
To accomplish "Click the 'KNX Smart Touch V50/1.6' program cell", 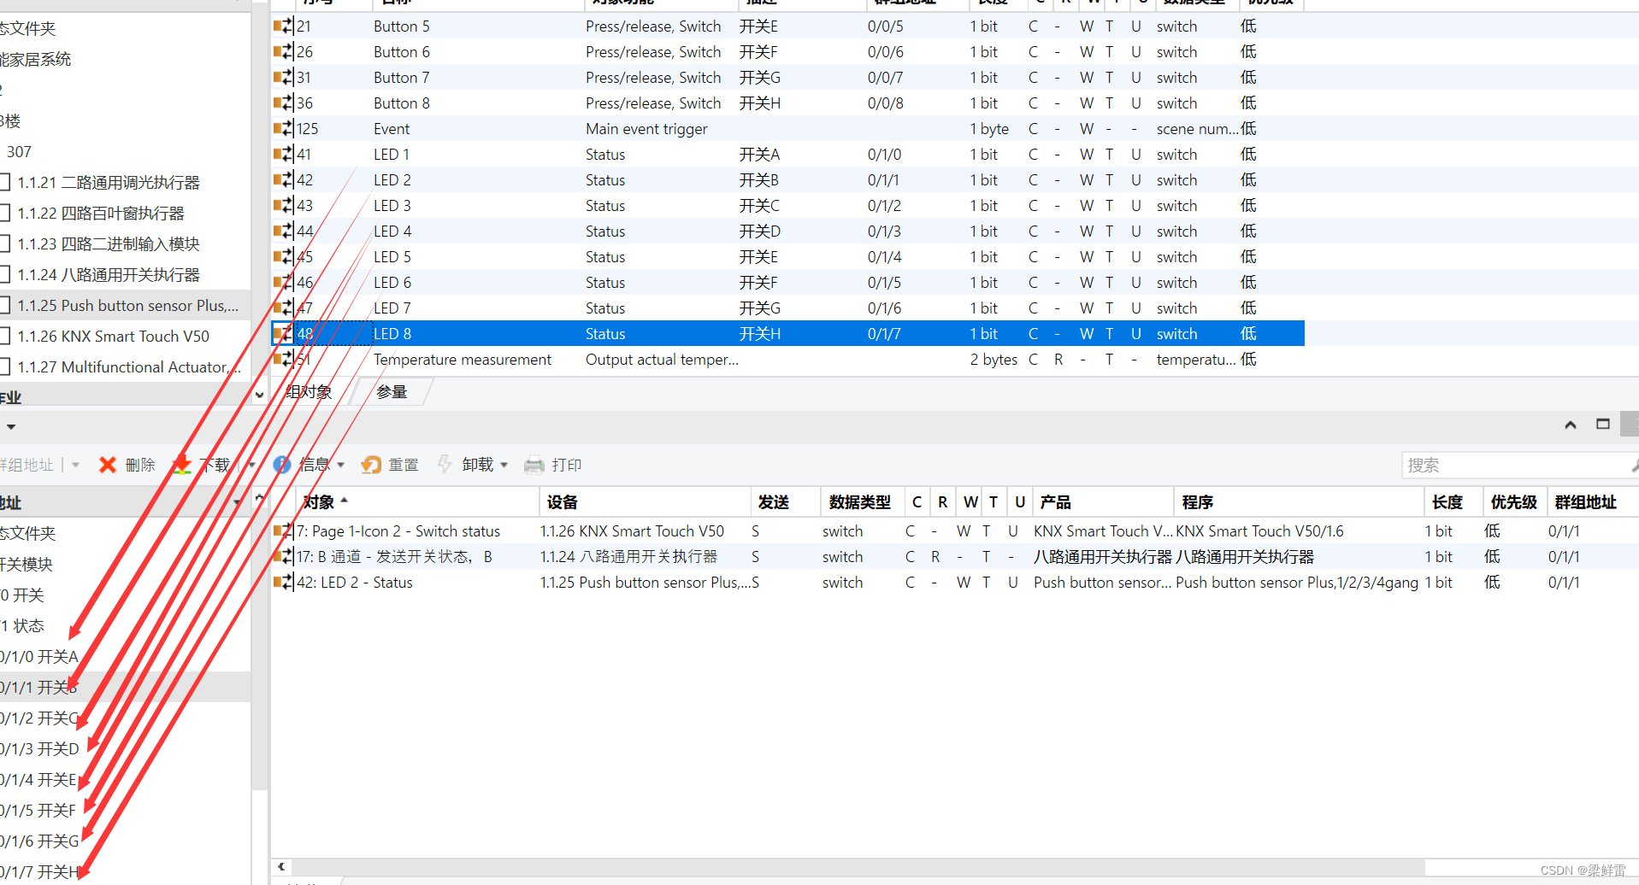I will 1259,531.
